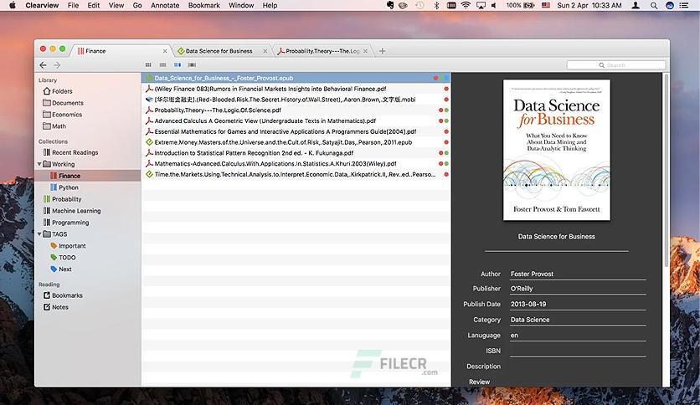Viewport: 700px width, 405px height.
Task: Select the TODO tag
Action: [x=67, y=258]
